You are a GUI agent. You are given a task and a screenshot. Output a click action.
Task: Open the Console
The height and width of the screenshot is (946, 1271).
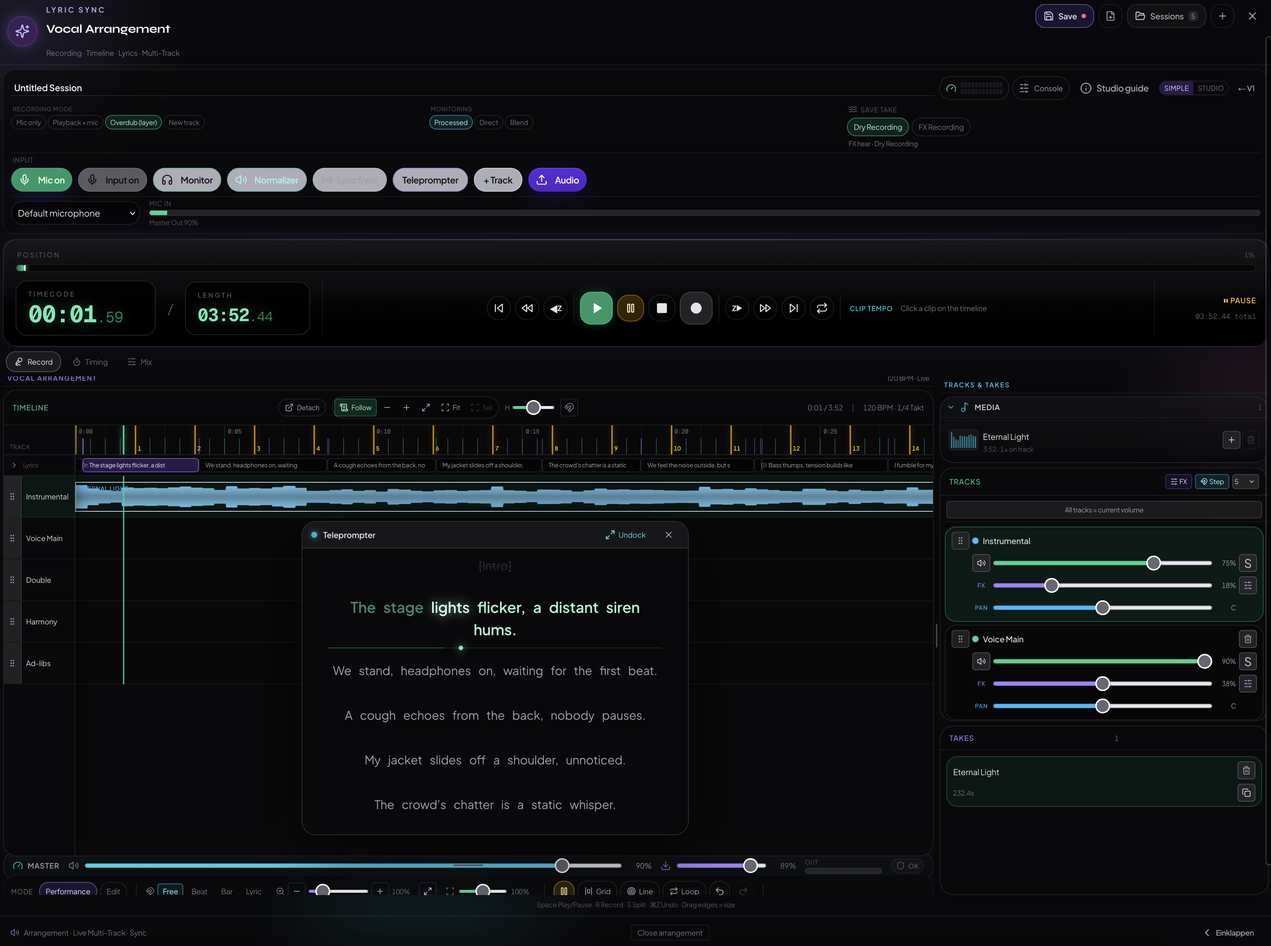pyautogui.click(x=1041, y=88)
